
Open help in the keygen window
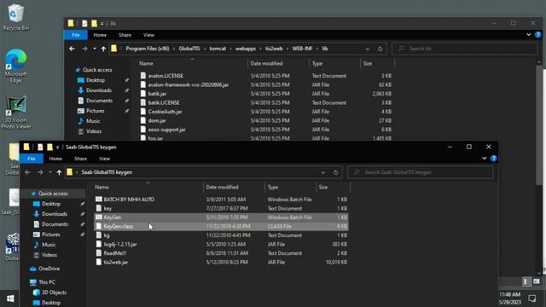(x=494, y=159)
